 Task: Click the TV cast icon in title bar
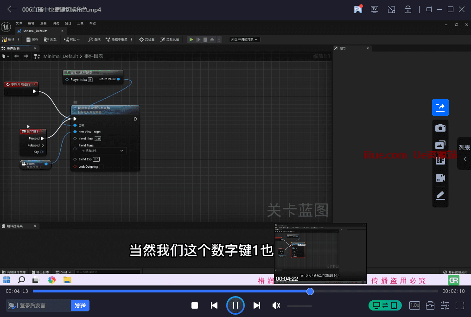375,9
